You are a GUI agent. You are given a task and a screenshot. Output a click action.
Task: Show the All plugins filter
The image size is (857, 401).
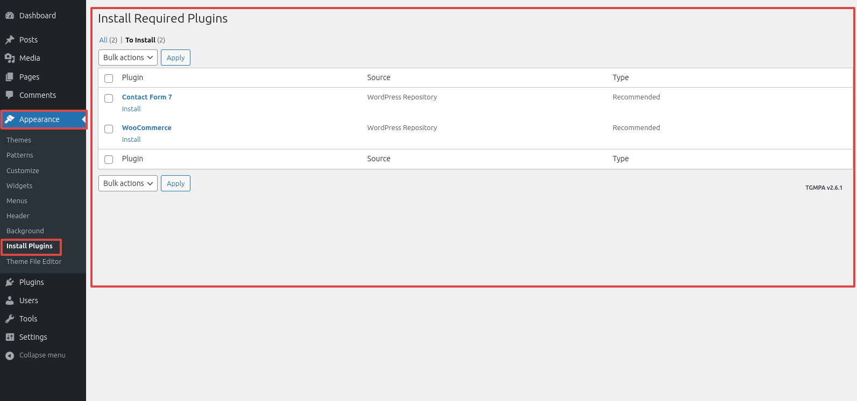[x=103, y=40]
